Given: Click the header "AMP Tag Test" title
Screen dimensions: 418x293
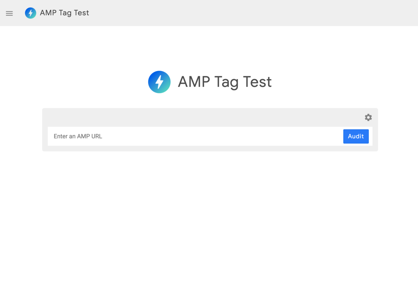Looking at the screenshot, I should 64,13.
